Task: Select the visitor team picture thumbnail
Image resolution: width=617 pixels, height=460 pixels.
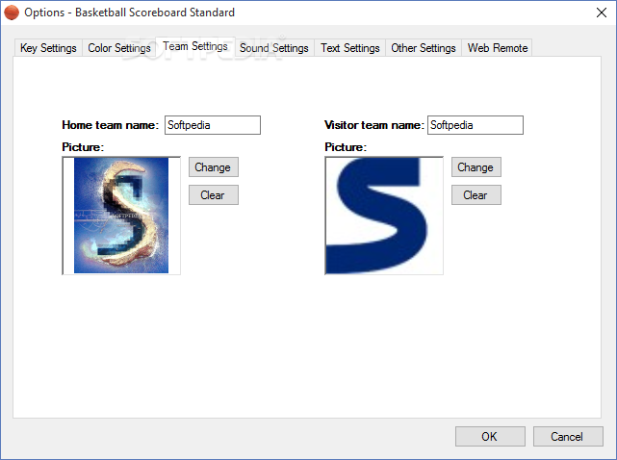Action: tap(384, 216)
